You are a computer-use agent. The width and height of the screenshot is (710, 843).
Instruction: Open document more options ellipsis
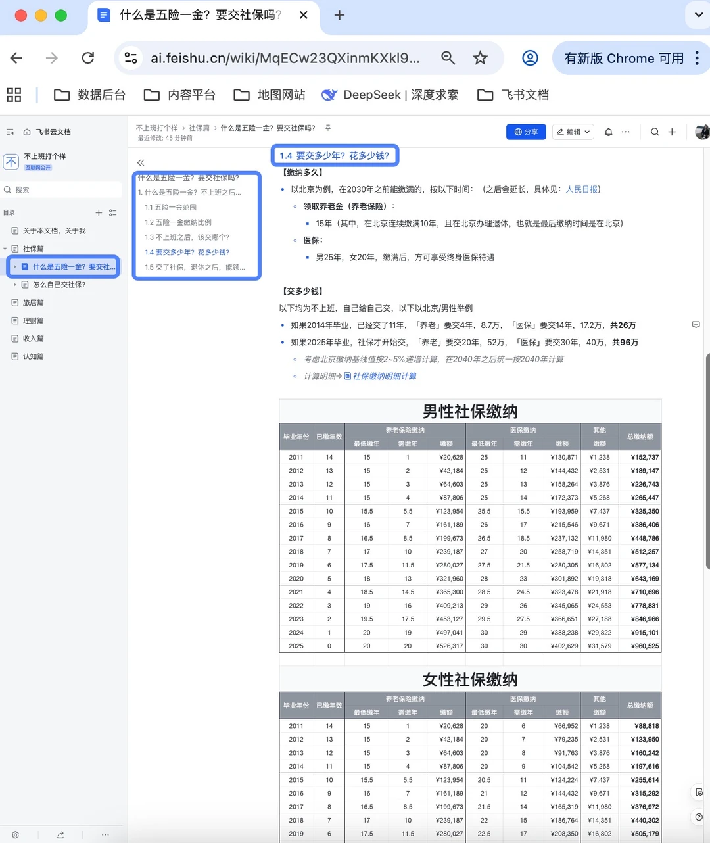(x=626, y=132)
